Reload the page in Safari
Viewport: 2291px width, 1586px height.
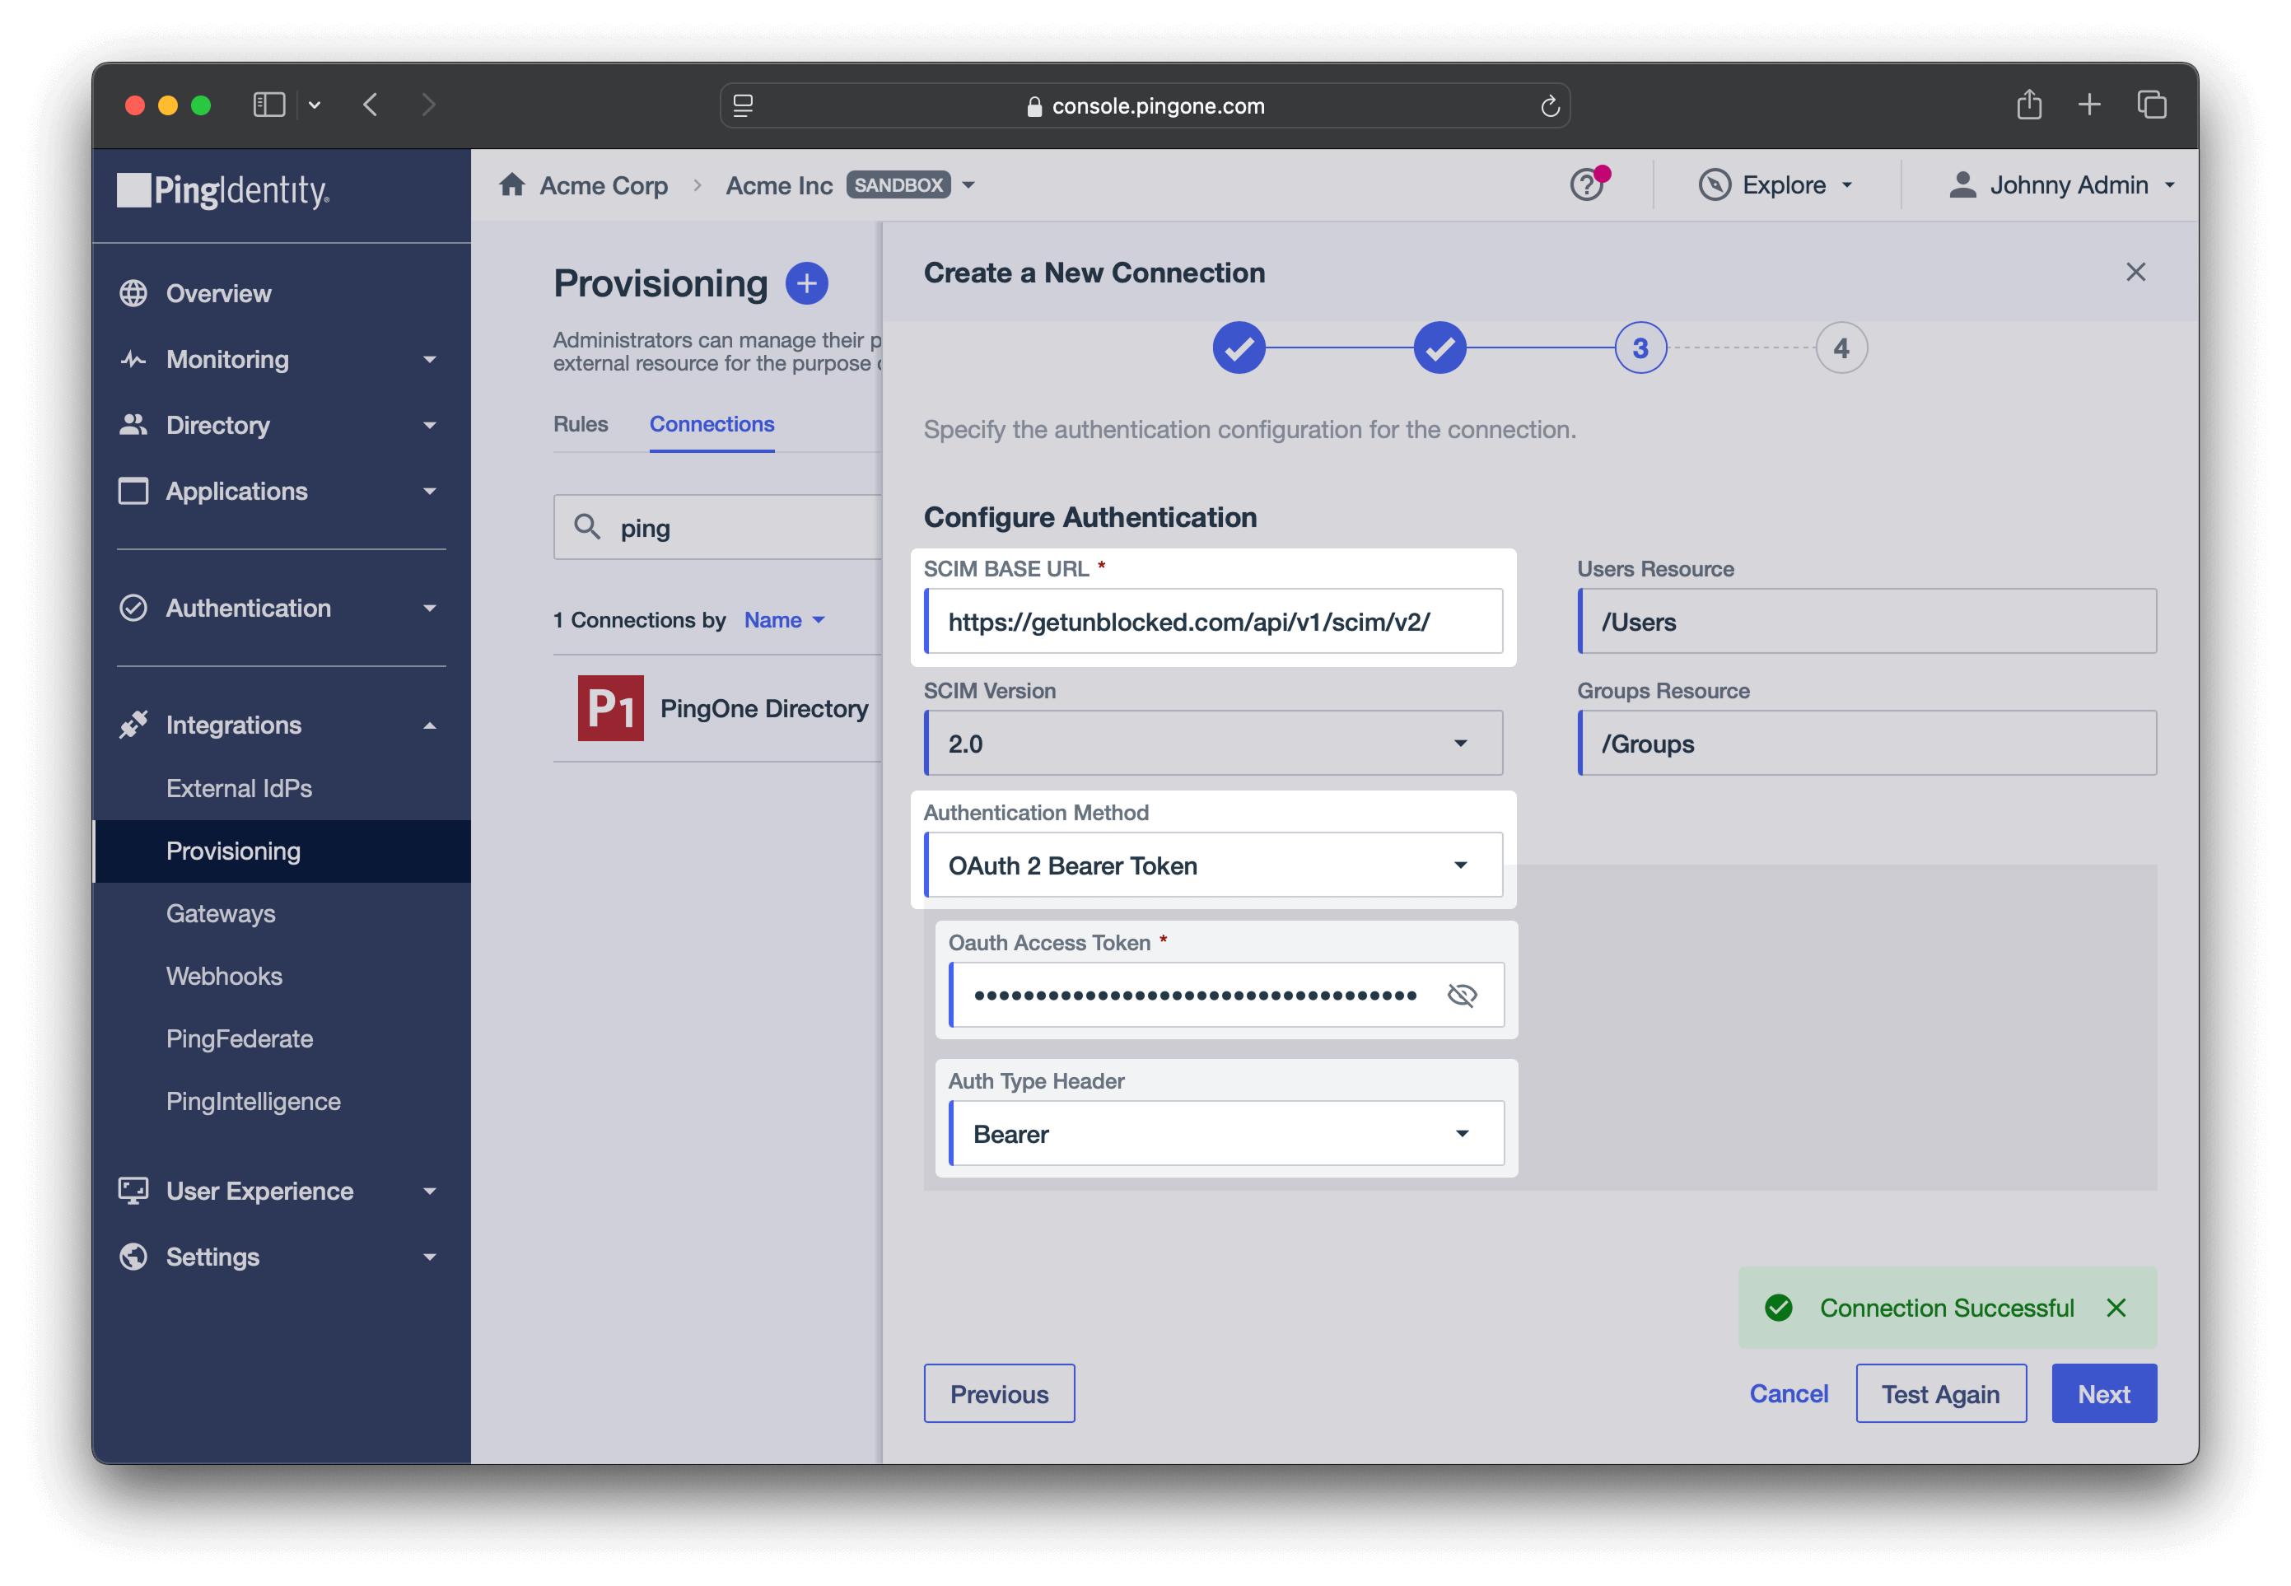1550,105
